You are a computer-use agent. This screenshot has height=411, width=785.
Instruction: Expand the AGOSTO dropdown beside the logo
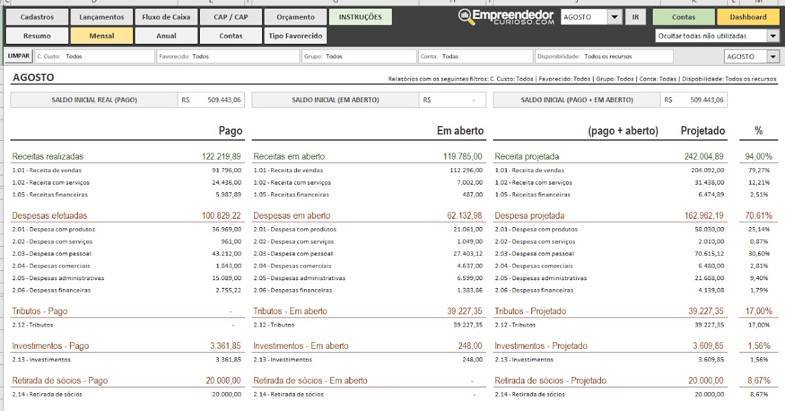click(x=614, y=17)
